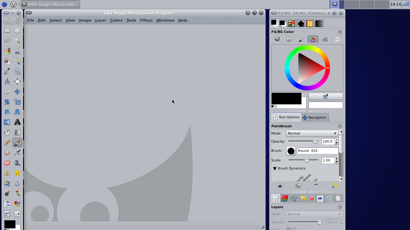Select the Text tool
This screenshot has width=410, height=230.
point(17,122)
